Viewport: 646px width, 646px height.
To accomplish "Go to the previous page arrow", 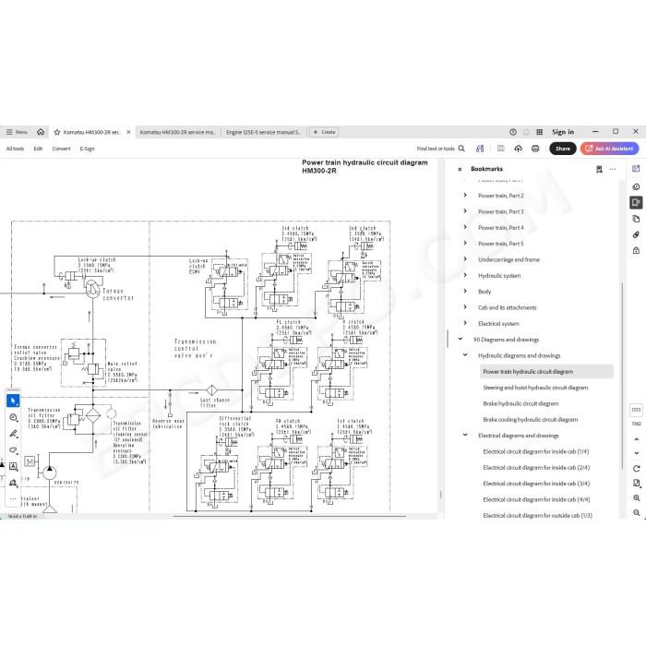I will [x=636, y=439].
